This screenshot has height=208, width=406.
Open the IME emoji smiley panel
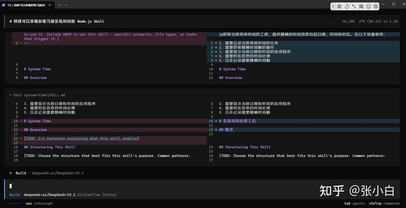[369, 6]
